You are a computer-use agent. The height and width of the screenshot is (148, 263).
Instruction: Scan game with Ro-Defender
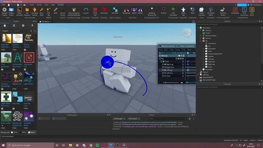coord(74,12)
